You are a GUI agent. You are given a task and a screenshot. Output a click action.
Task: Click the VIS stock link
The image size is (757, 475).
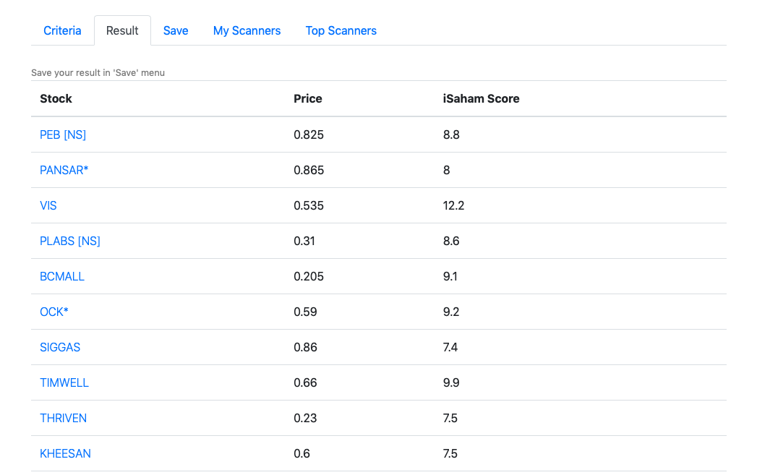pos(48,205)
